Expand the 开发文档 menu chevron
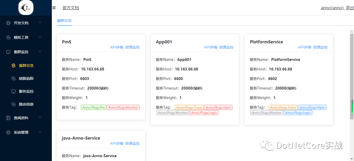The width and height of the screenshot is (354, 161). point(40,23)
